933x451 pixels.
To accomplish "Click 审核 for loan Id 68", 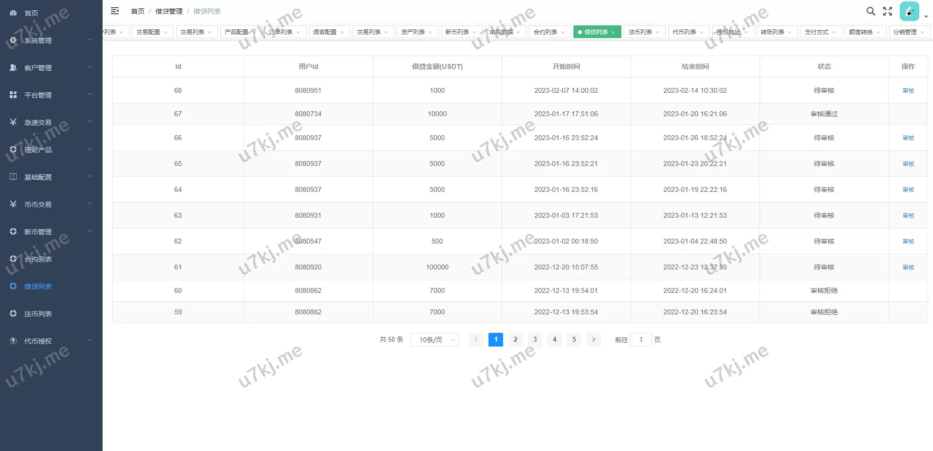I will click(908, 91).
